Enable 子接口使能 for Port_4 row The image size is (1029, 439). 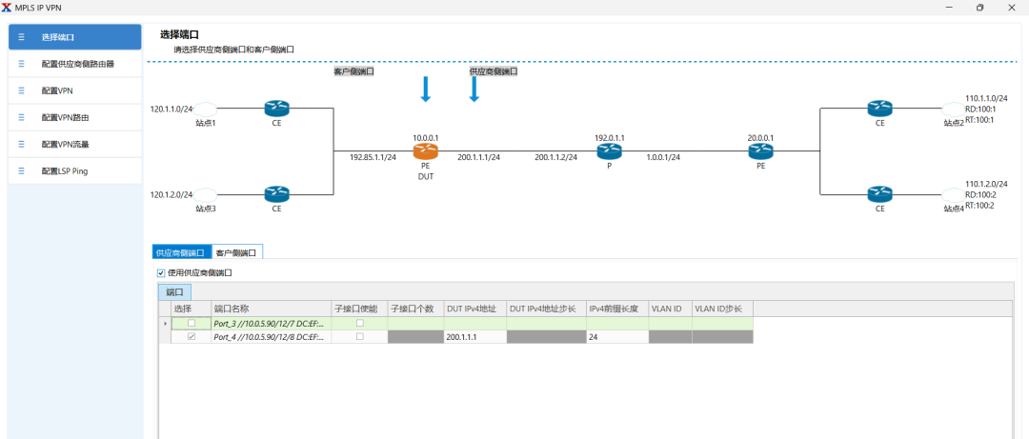click(359, 337)
